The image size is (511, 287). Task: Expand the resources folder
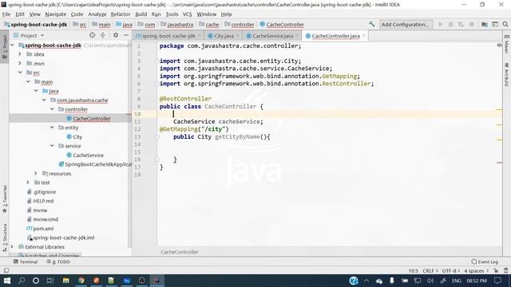[36, 173]
